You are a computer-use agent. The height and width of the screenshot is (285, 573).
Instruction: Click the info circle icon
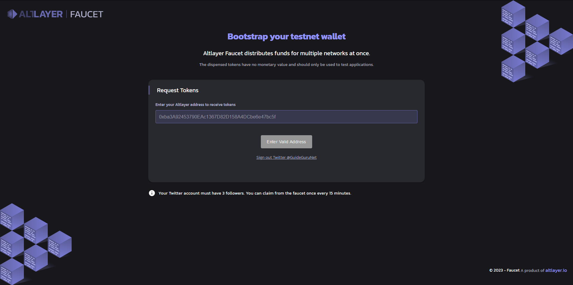(x=152, y=193)
